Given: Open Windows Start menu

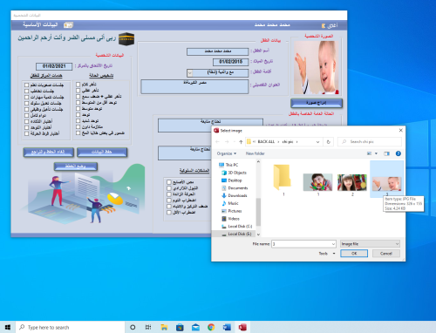Looking at the screenshot, I should click(8, 327).
